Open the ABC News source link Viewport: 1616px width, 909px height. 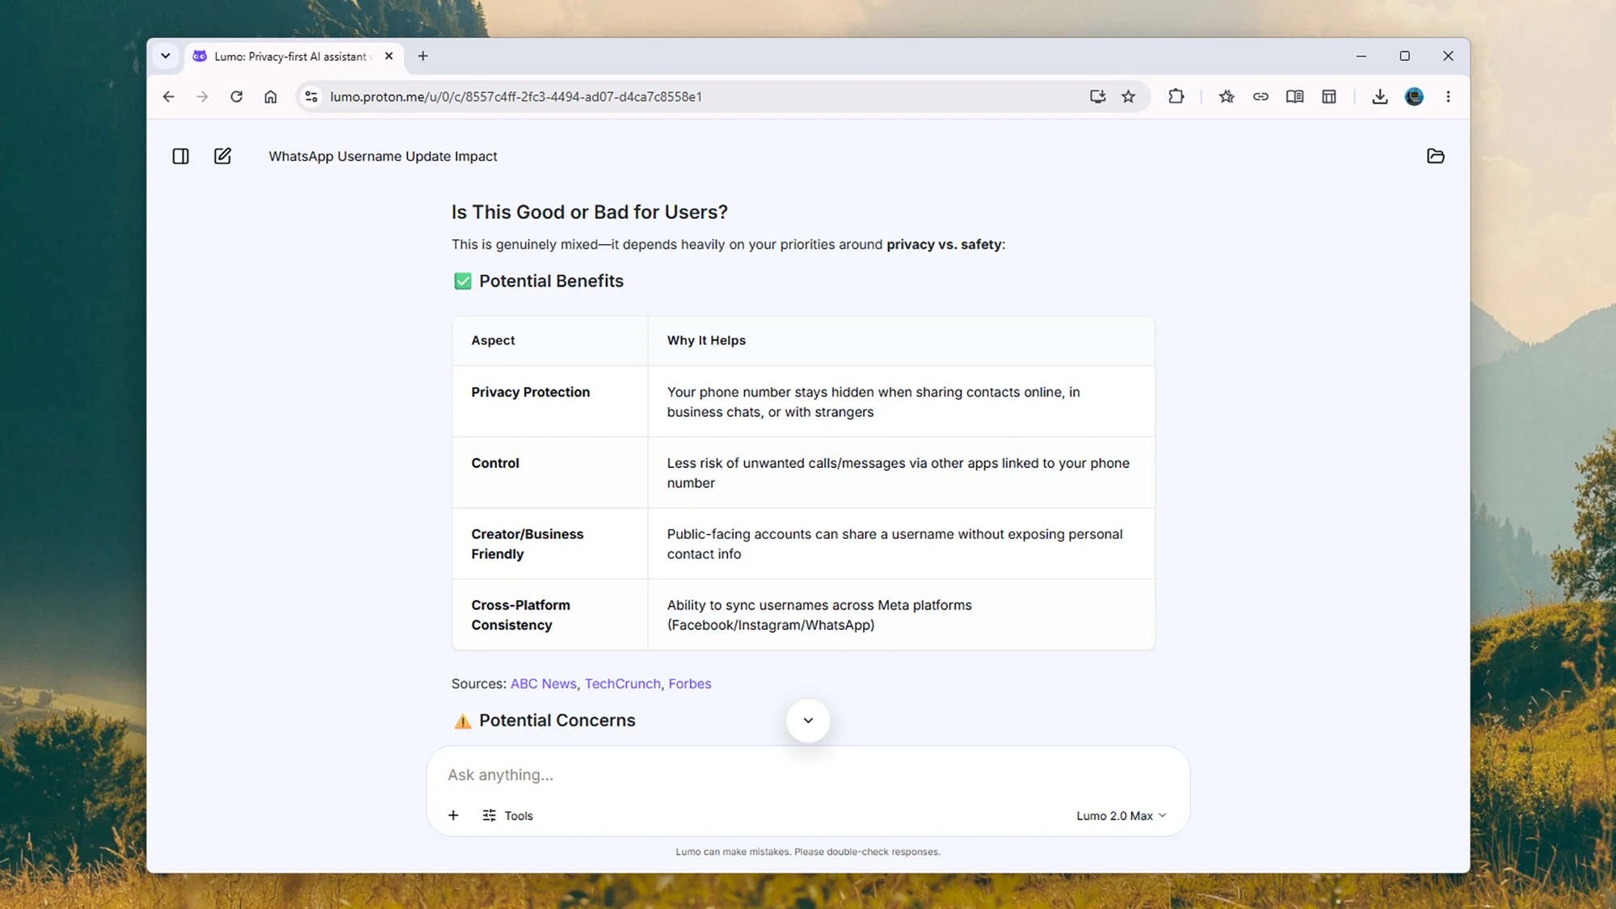pos(543,684)
